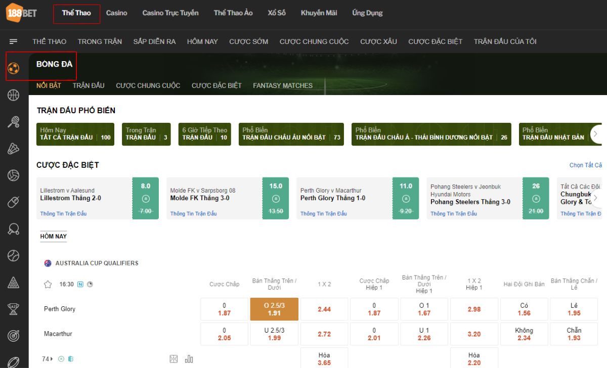The width and height of the screenshot is (607, 368).
Task: Open the Cược Chung Cuộc menu item
Action: tap(314, 41)
